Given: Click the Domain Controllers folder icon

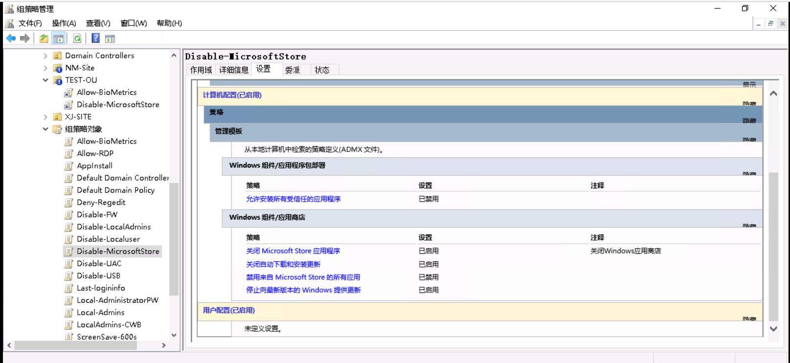Looking at the screenshot, I should (x=58, y=56).
